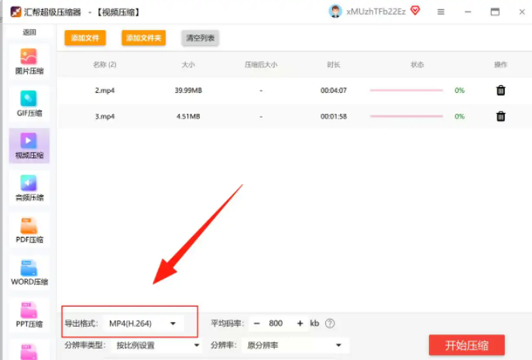Open the 导出格式 MP4(H.264) dropdown
This screenshot has height=360, width=532.
tap(143, 324)
